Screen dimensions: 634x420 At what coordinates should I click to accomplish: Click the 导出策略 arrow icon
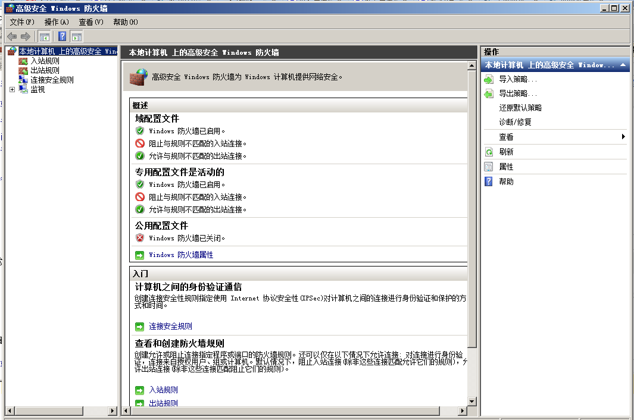point(488,94)
